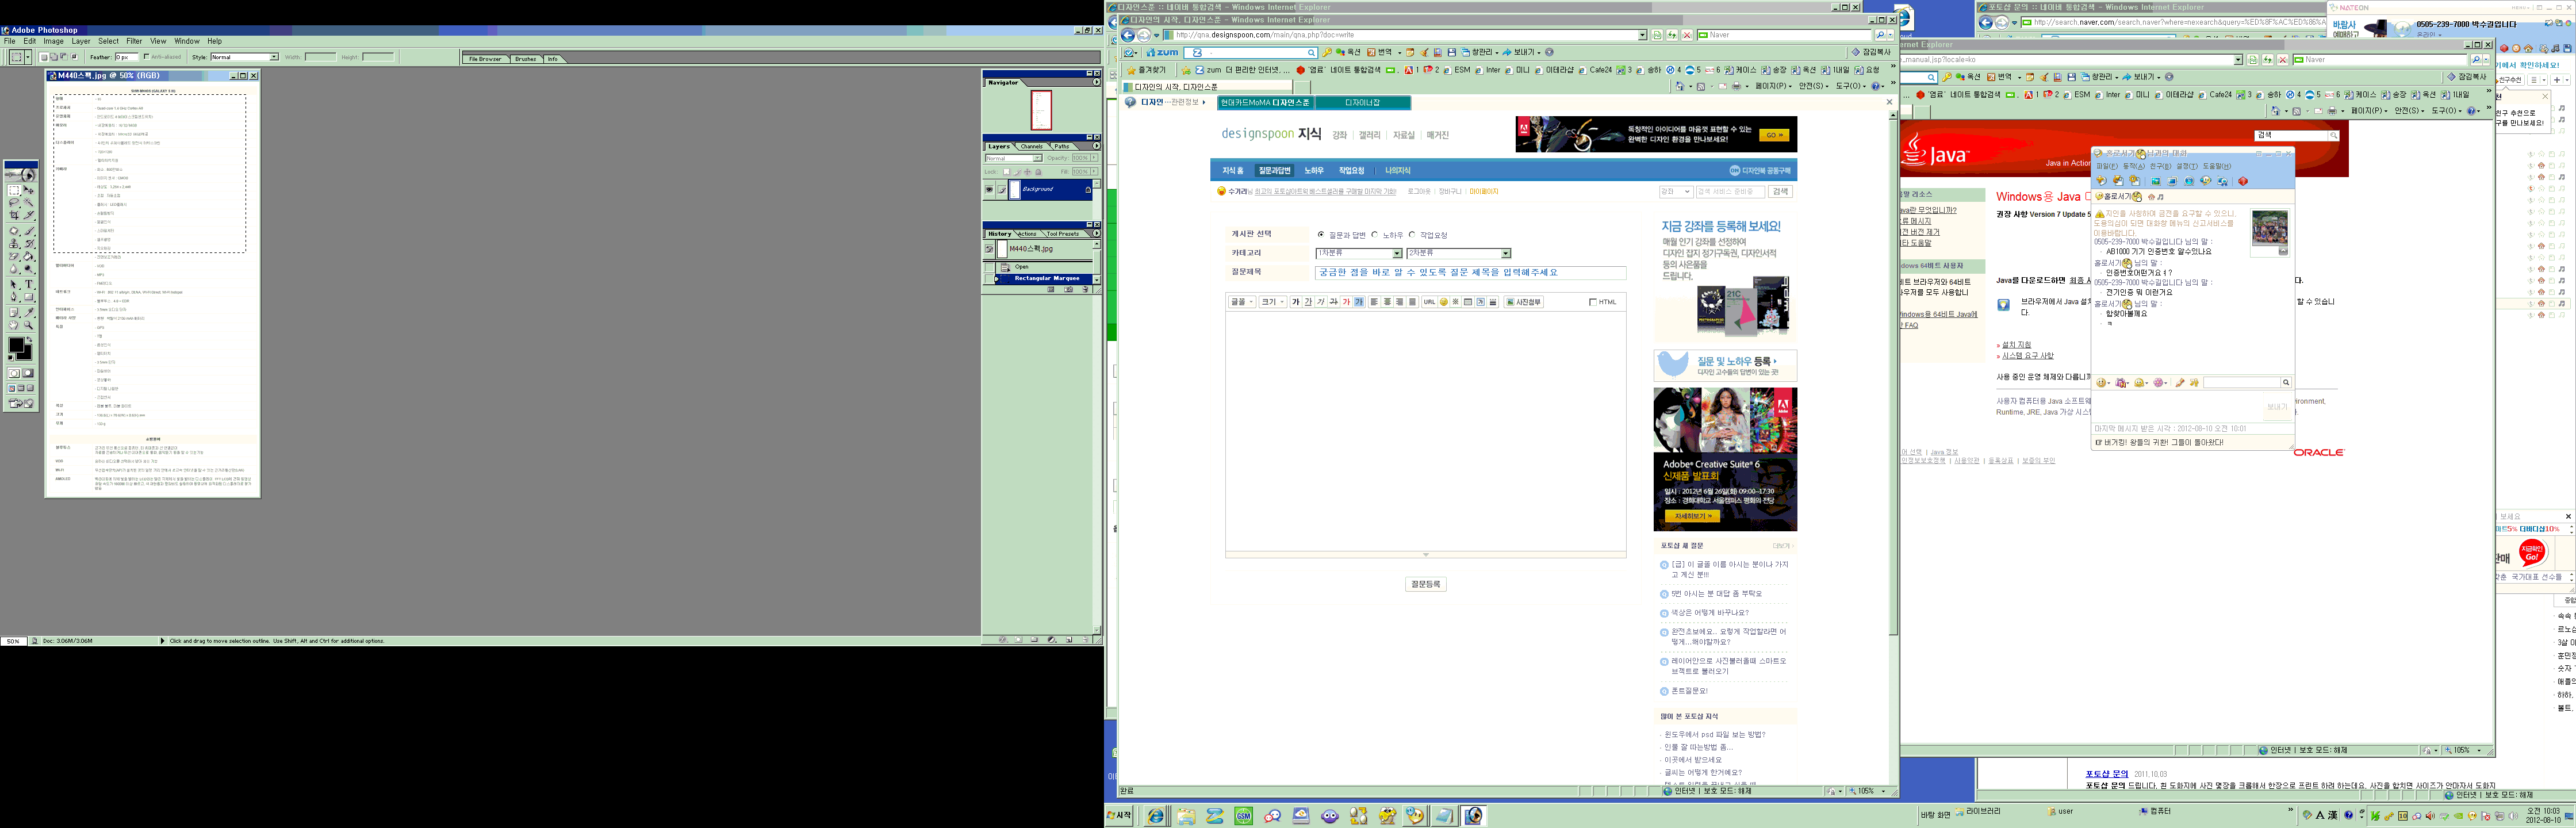Switch to the Channels tab
The image size is (2576, 828).
(x=1031, y=146)
